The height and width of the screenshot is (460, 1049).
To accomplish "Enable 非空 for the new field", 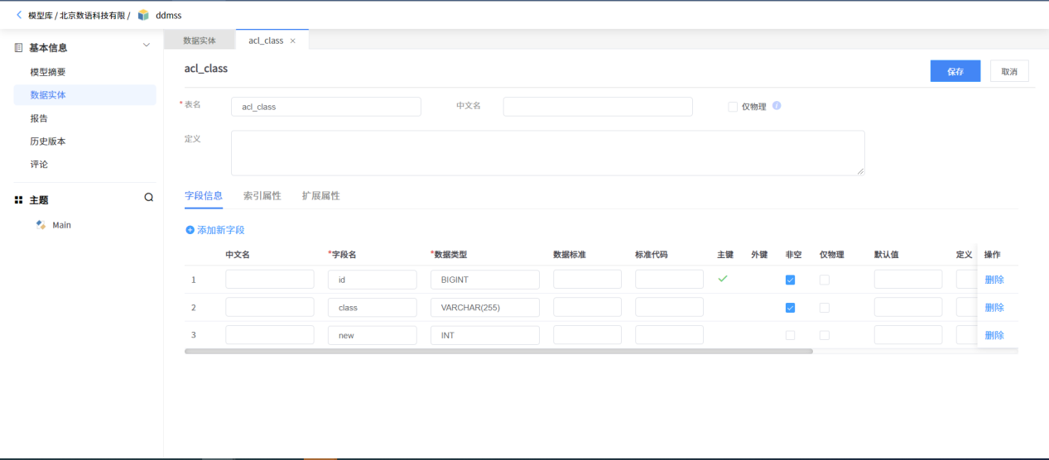I will tap(790, 335).
